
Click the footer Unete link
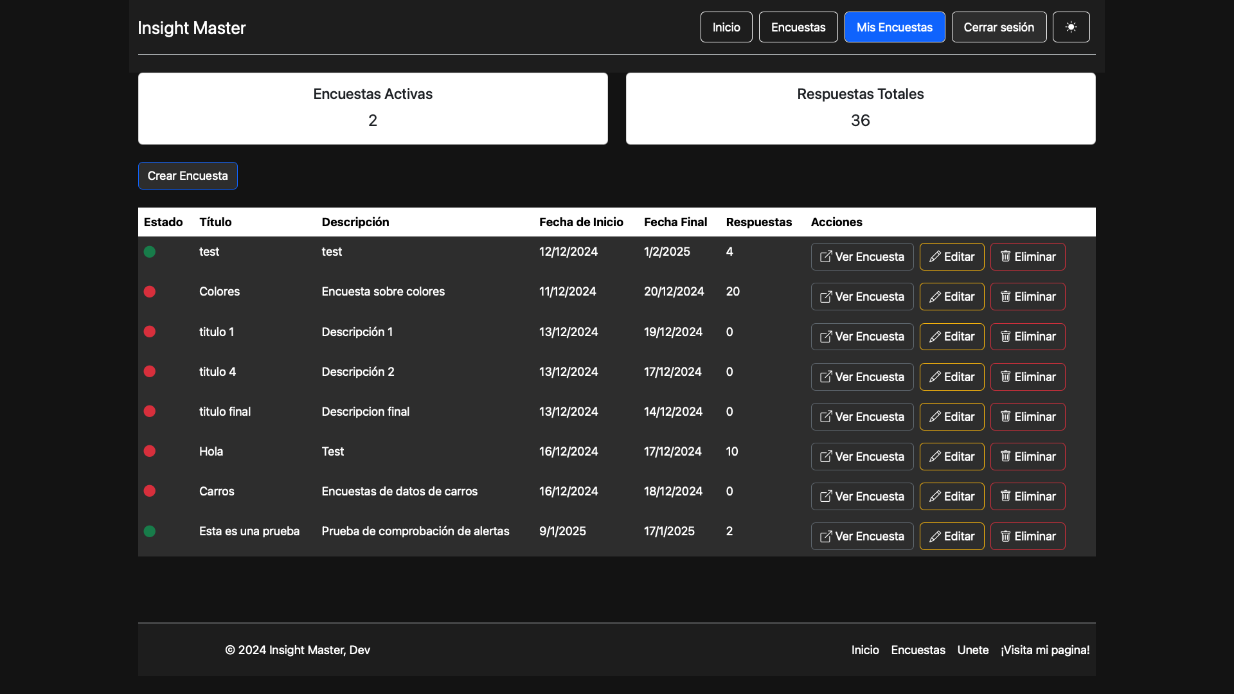point(973,650)
